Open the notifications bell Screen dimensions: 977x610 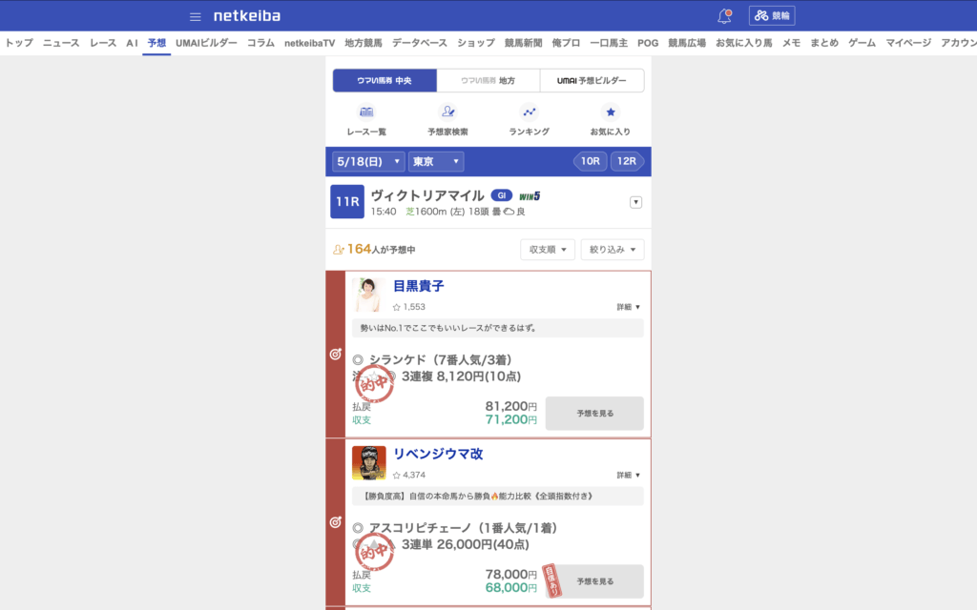(x=724, y=16)
